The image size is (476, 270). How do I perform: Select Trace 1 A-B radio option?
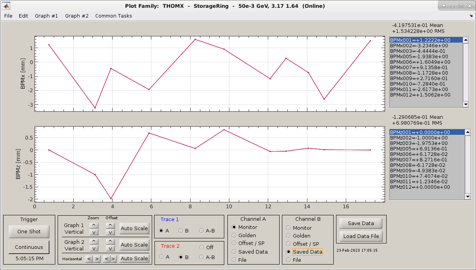tap(202, 231)
